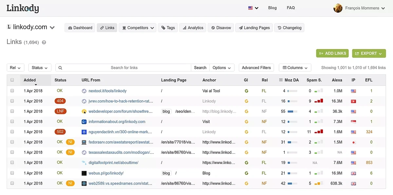The image size is (393, 195).
Task: Click the informationabout.org favicon
Action: click(x=84, y=122)
